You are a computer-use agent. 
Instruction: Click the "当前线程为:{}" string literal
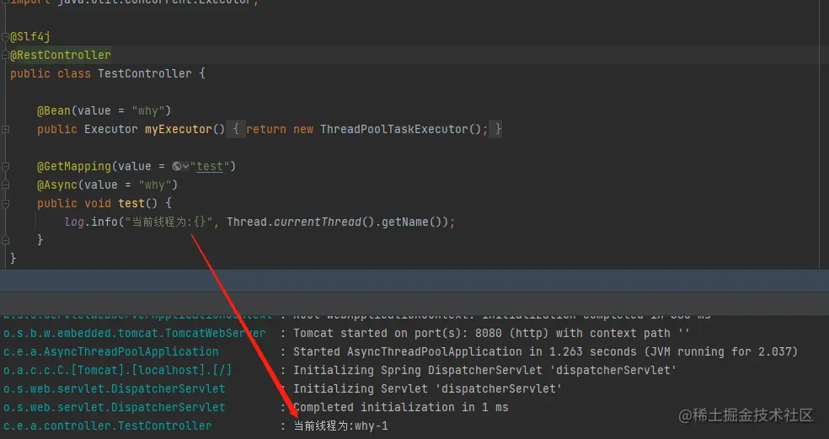point(168,222)
